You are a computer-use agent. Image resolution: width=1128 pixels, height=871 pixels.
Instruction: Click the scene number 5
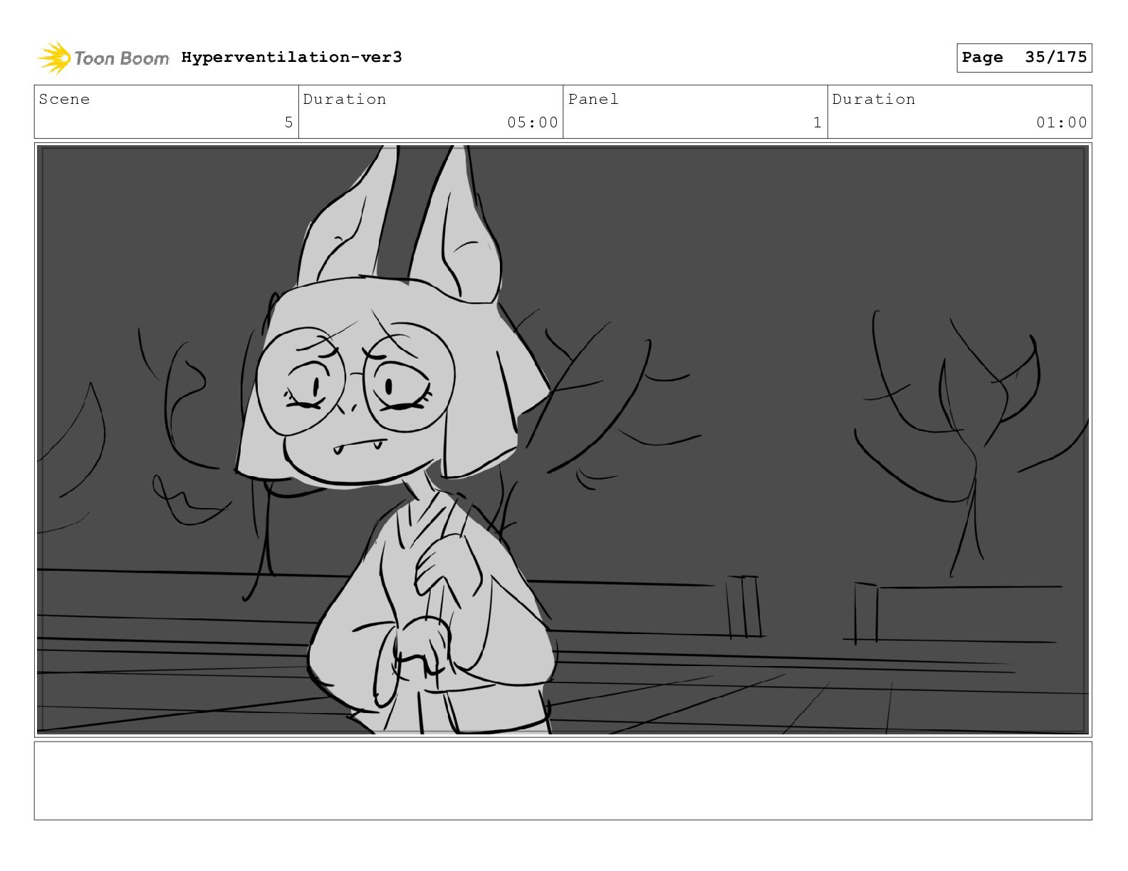click(288, 122)
